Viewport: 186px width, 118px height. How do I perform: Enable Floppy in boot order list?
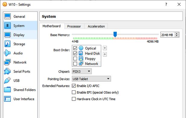pyautogui.click(x=75, y=58)
